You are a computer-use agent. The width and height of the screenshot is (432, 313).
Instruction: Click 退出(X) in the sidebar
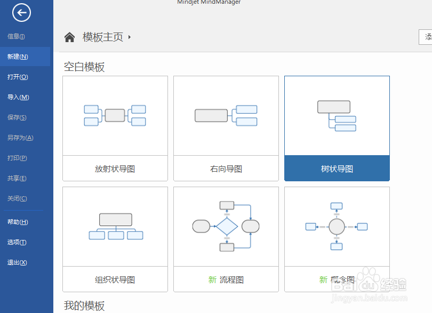(x=17, y=262)
